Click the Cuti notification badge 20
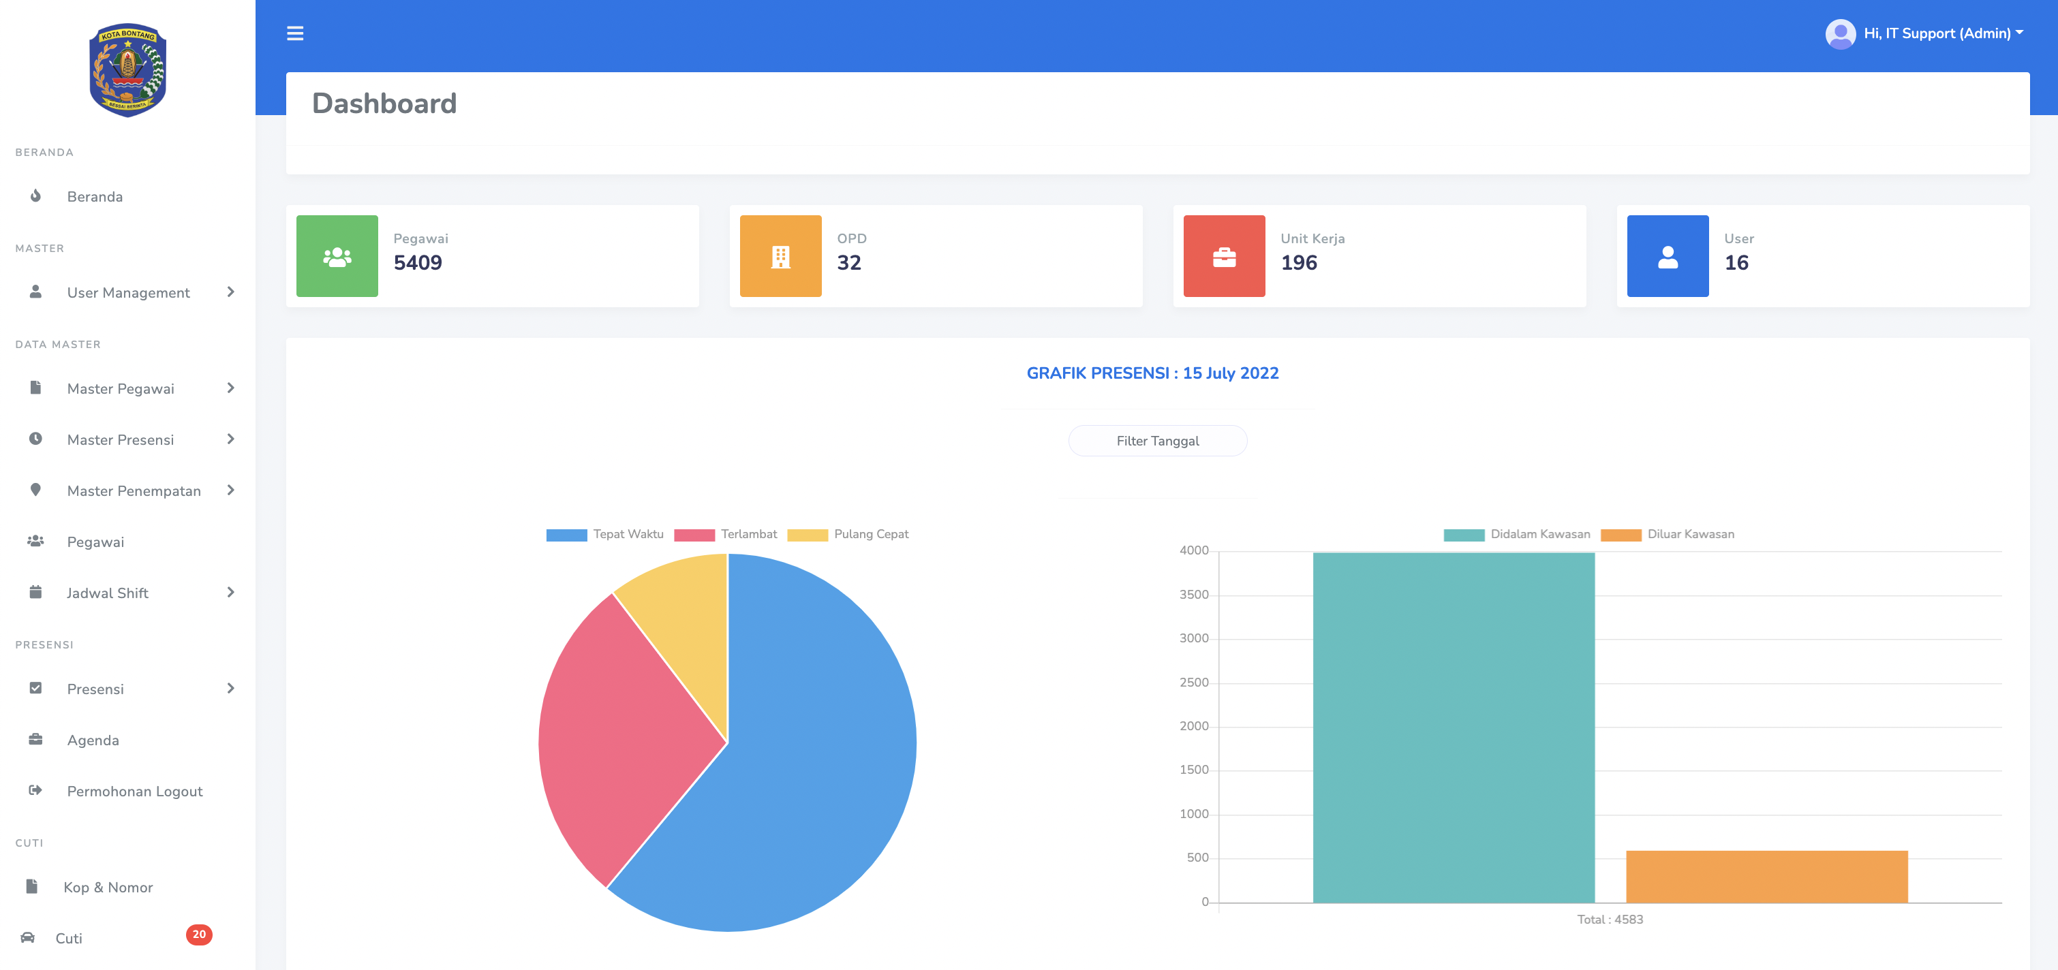This screenshot has height=970, width=2058. [199, 934]
